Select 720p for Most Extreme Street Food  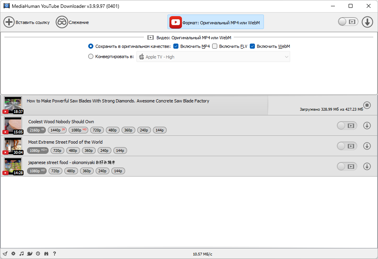click(57, 150)
